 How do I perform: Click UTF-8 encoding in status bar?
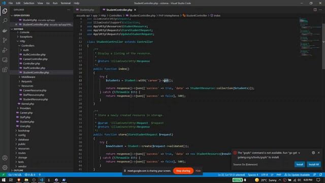pyautogui.click(x=264, y=175)
